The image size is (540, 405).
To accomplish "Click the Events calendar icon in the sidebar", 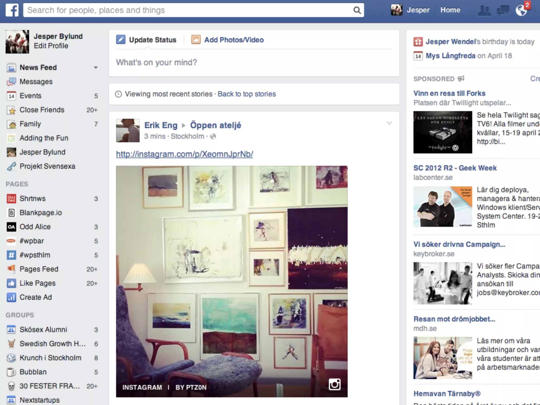I will [11, 96].
